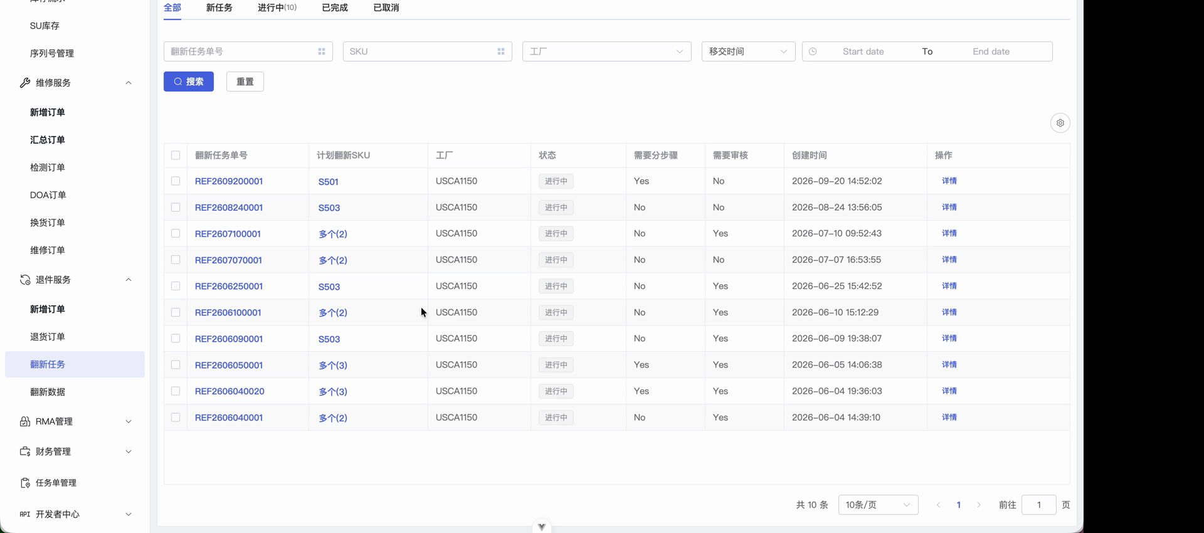This screenshot has height=533, width=1204.
Task: Click the grid icon in SKU field
Action: [501, 51]
